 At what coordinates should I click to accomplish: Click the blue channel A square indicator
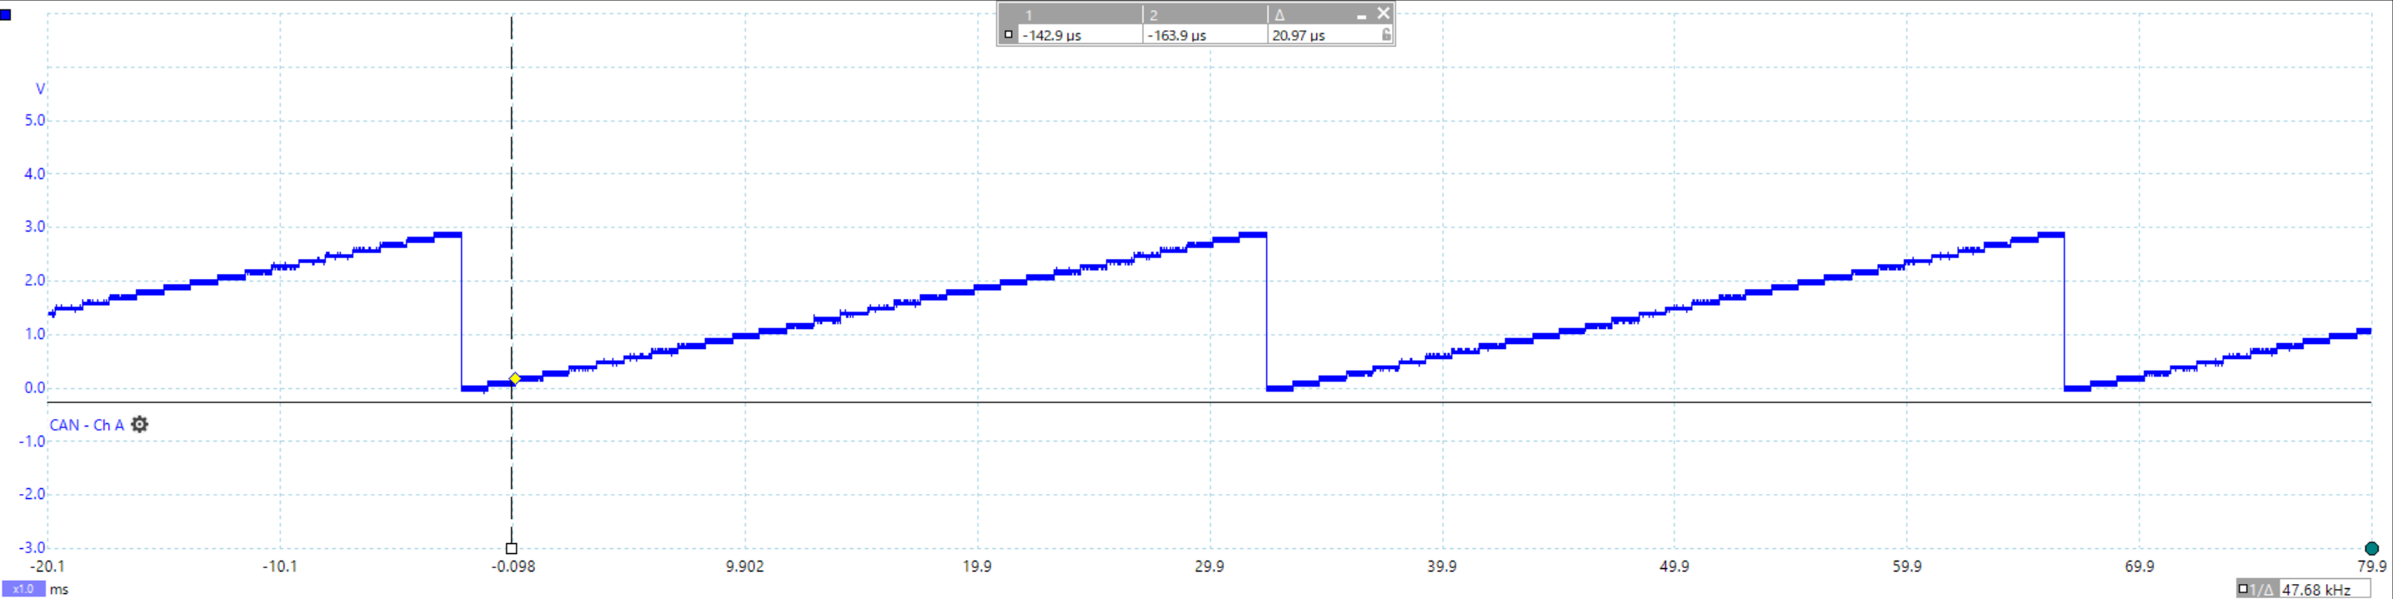[6, 15]
